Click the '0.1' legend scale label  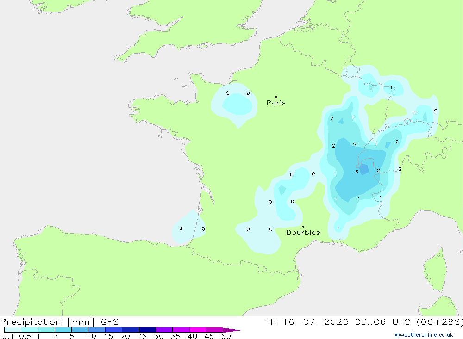(x=8, y=336)
